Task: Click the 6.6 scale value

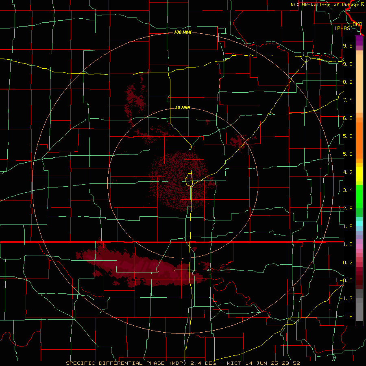Action: coord(348,118)
